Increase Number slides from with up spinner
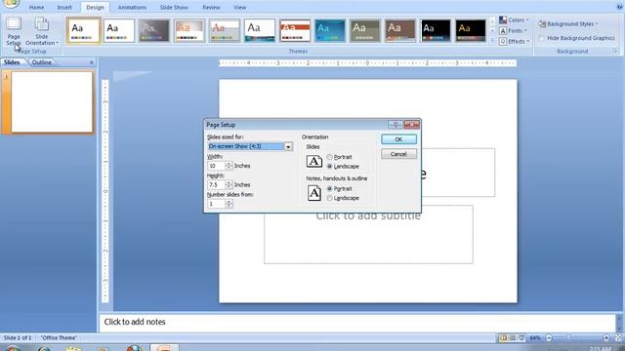 pyautogui.click(x=229, y=202)
